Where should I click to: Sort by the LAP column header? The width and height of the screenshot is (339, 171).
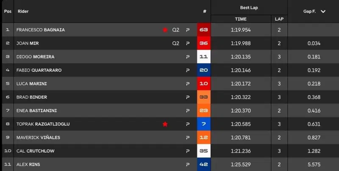pyautogui.click(x=279, y=19)
